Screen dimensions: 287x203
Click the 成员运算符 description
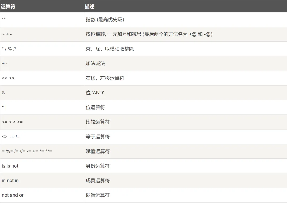click(x=98, y=181)
